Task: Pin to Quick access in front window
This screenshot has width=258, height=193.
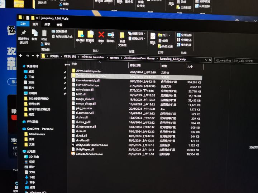Action: pos(24,36)
